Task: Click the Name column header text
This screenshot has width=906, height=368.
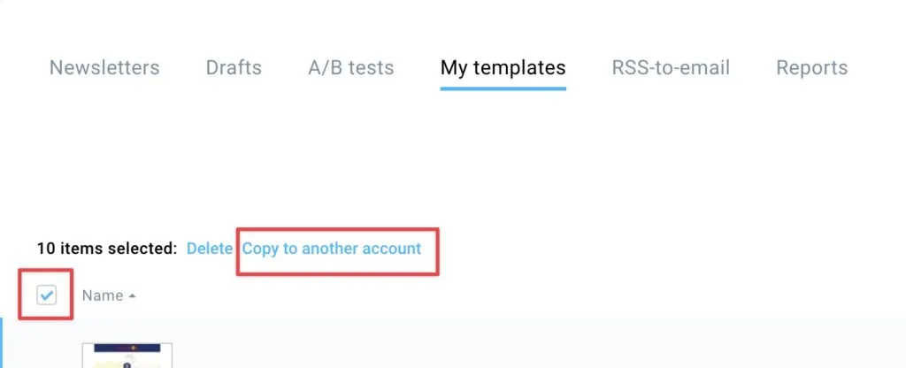Action: pyautogui.click(x=103, y=295)
